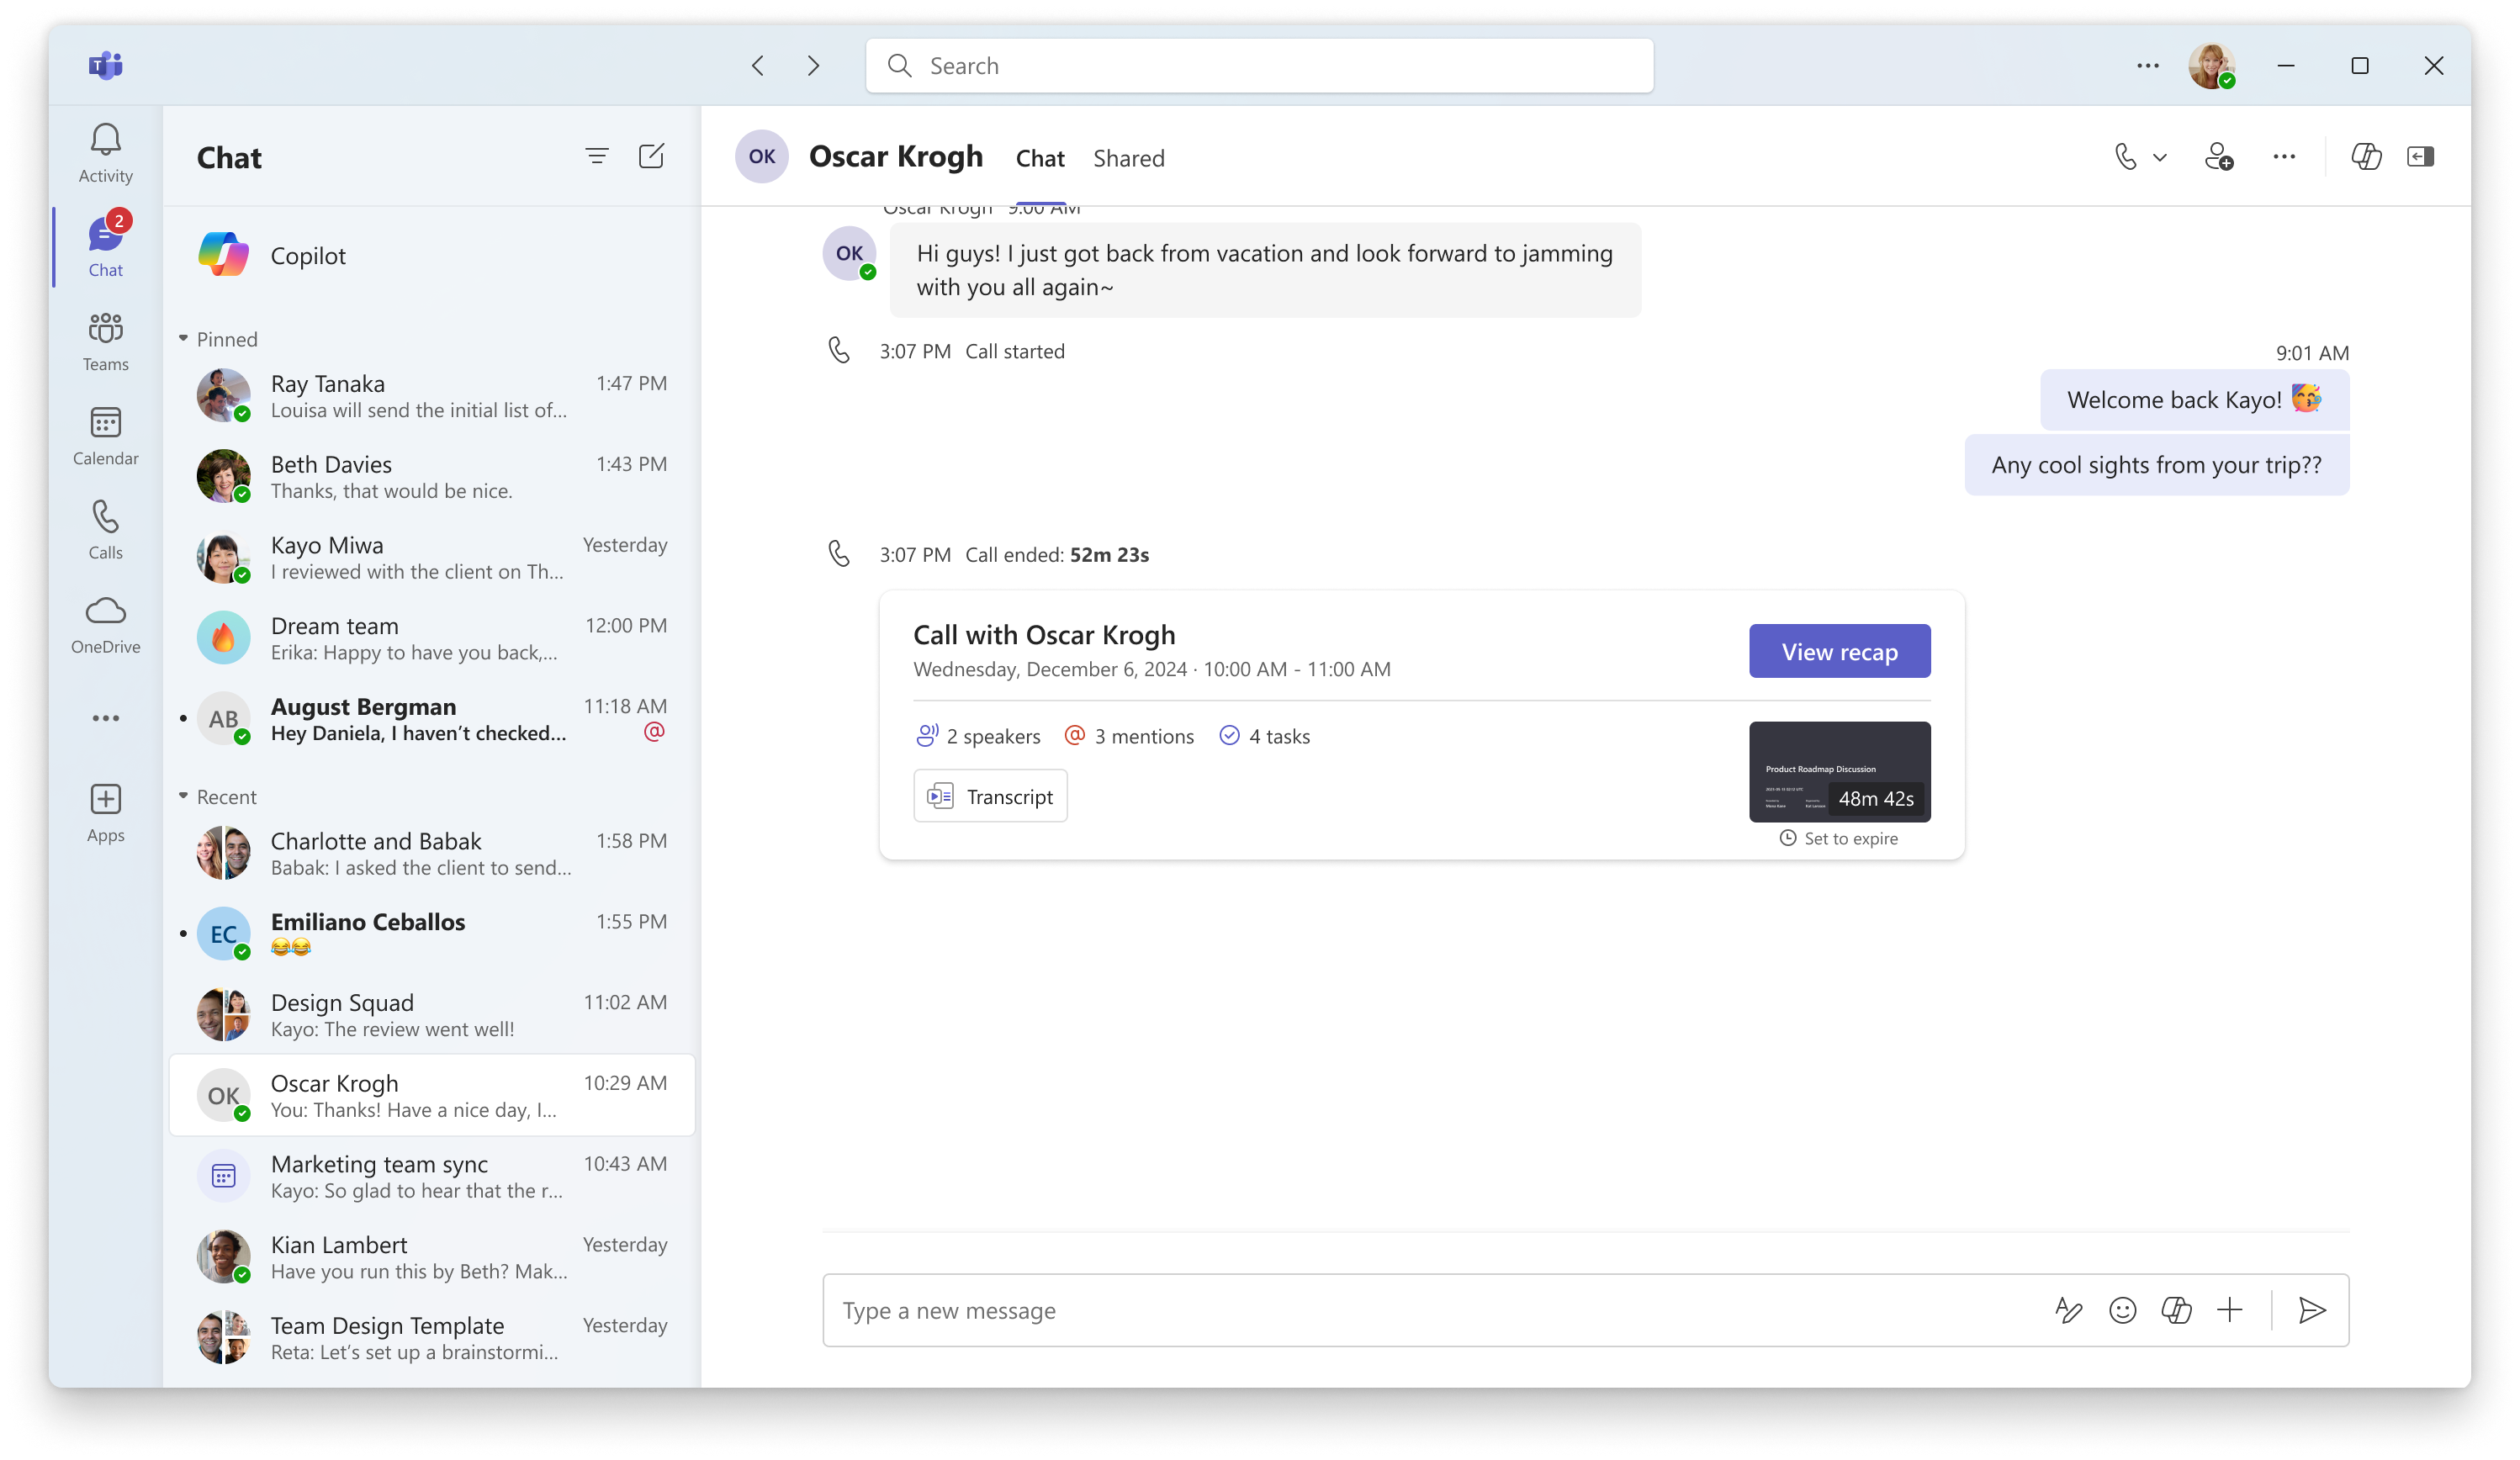Open OneDrive from the sidebar

(x=105, y=623)
